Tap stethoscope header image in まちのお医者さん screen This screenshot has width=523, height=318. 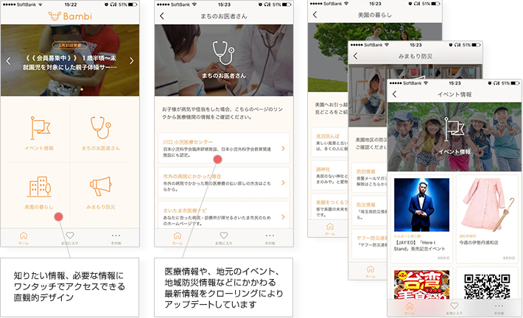tap(224, 60)
